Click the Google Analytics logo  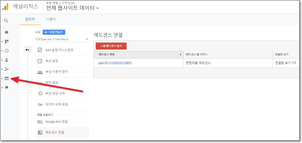[x=6, y=6]
